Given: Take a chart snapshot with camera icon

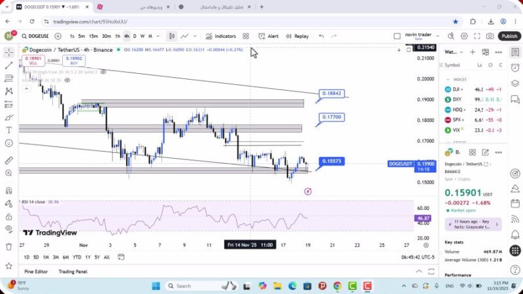Looking at the screenshot, I should 490,37.
